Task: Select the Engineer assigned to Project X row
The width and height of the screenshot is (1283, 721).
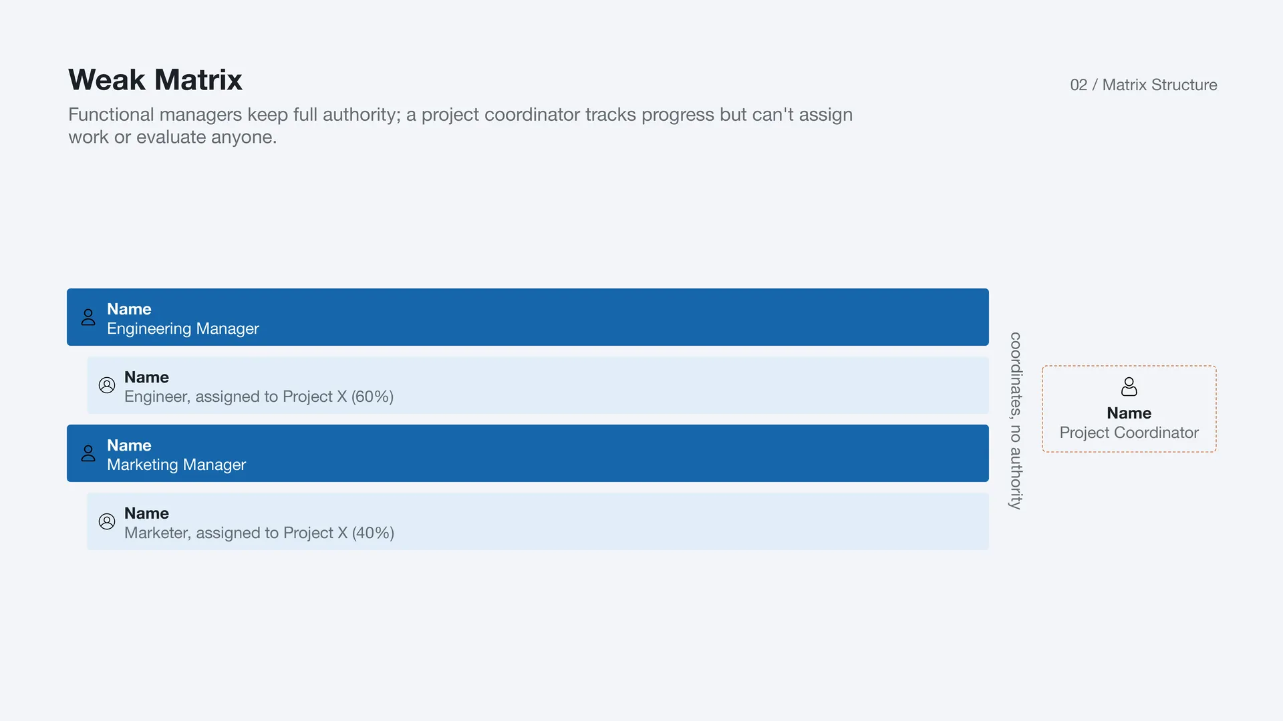Action: coord(538,385)
